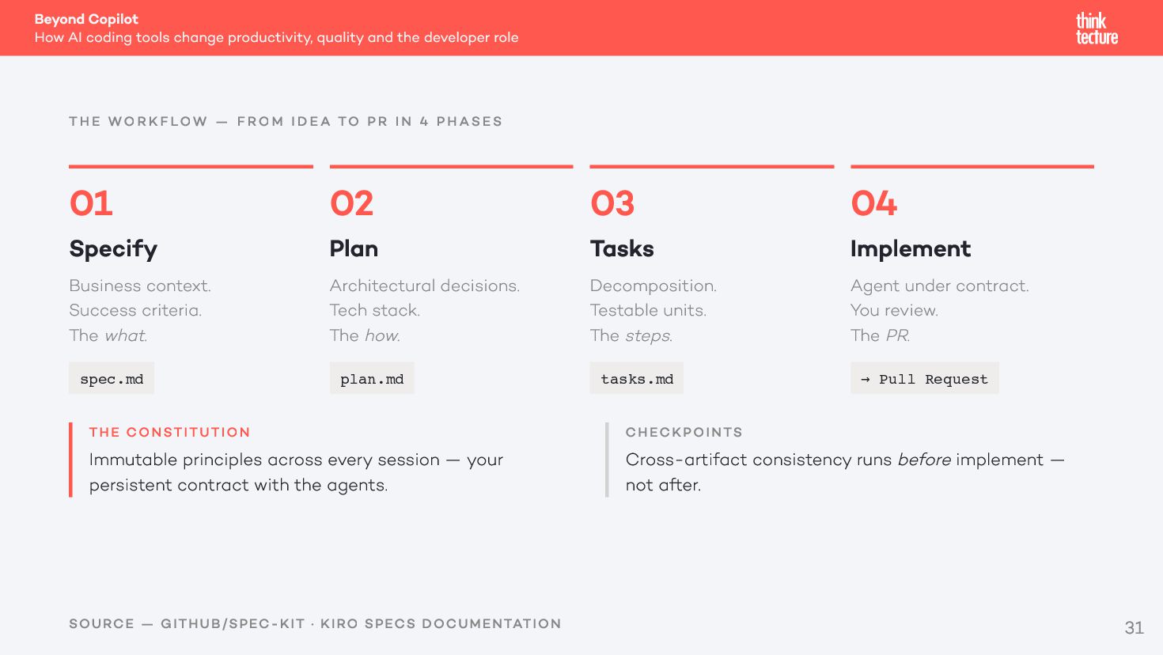Select the Tasks heading
Image resolution: width=1163 pixels, height=655 pixels.
(x=622, y=248)
